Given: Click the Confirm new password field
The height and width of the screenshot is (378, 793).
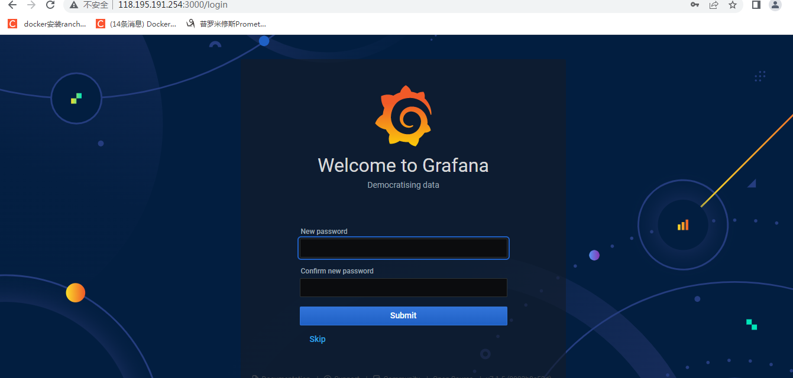Looking at the screenshot, I should point(403,288).
